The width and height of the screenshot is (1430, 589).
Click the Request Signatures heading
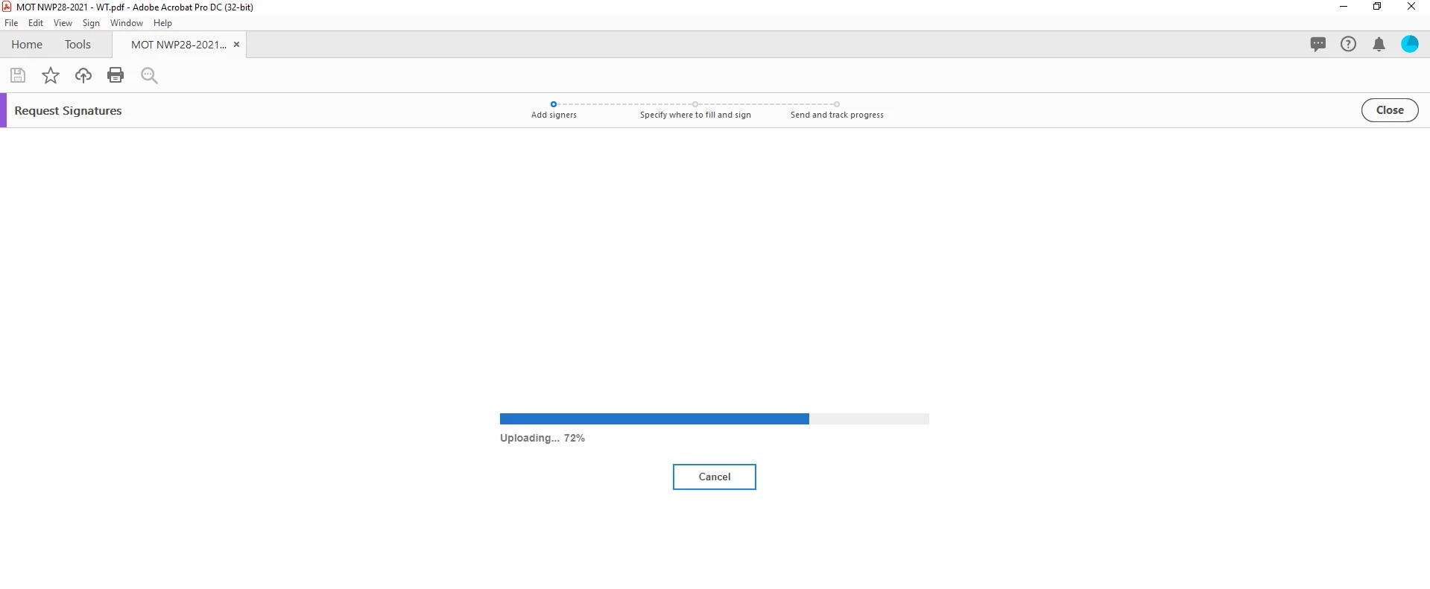point(68,110)
